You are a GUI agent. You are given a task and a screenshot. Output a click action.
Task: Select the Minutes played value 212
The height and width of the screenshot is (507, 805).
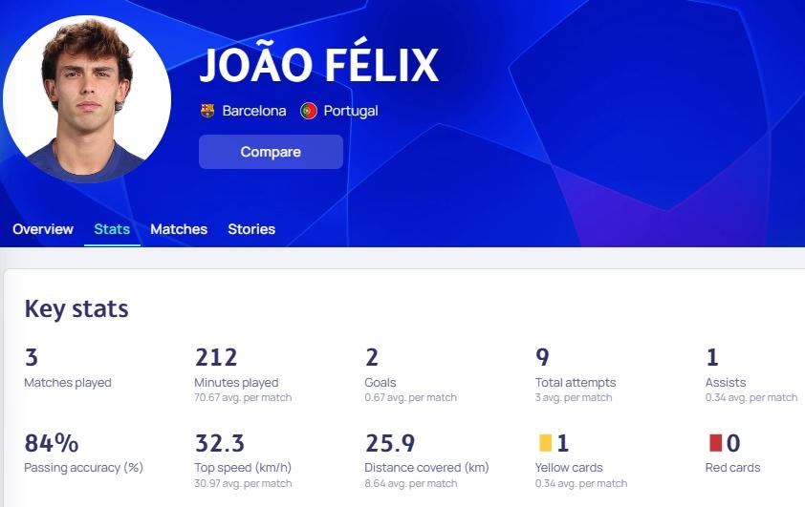coord(216,357)
